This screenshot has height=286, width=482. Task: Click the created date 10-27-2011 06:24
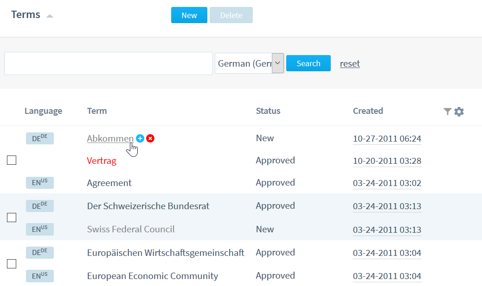point(387,138)
